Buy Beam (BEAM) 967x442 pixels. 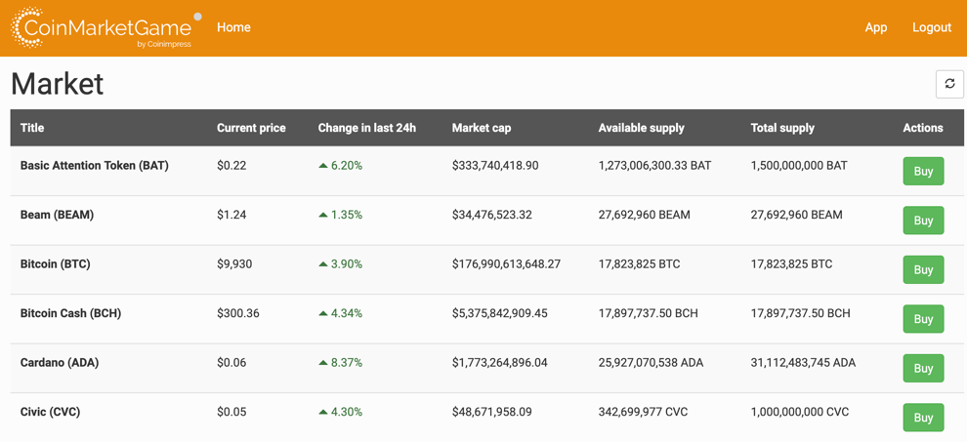coord(922,221)
